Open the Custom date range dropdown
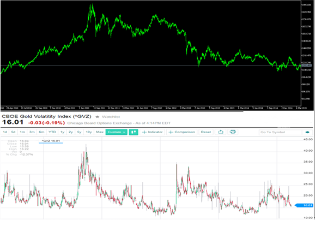 click(117, 132)
